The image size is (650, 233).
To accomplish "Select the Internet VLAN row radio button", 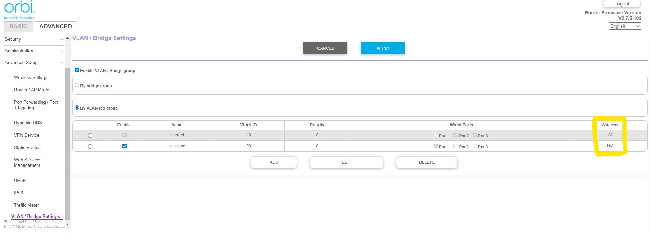I will tap(90, 136).
